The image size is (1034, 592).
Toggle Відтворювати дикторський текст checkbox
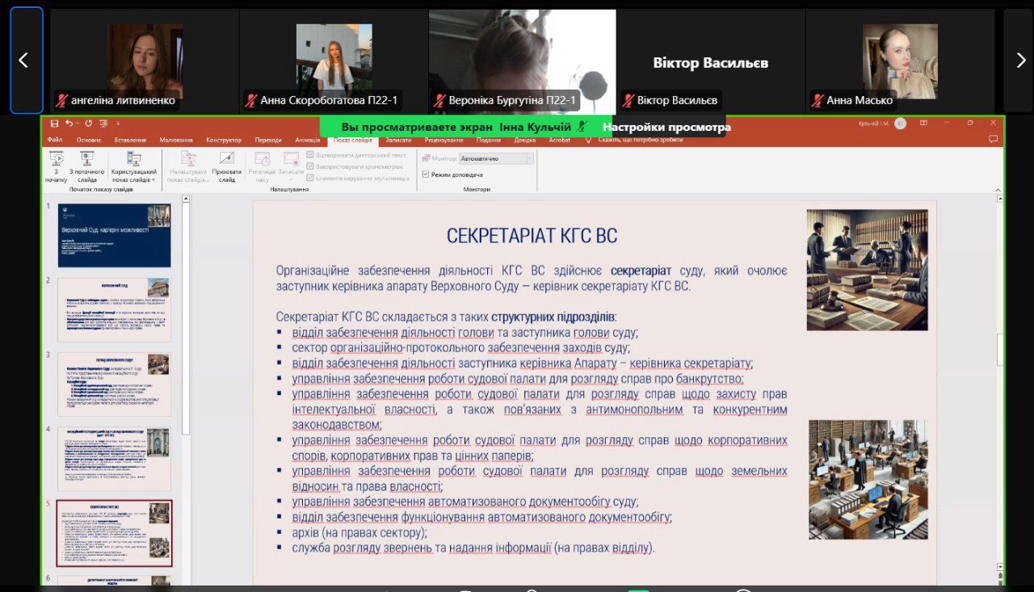(x=310, y=155)
